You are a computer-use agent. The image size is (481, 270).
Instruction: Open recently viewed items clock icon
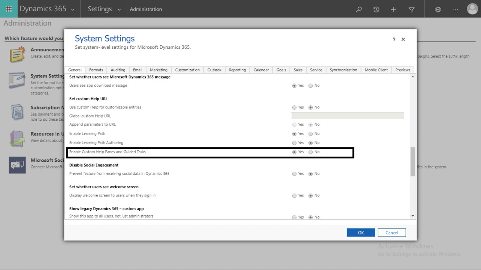pyautogui.click(x=376, y=9)
